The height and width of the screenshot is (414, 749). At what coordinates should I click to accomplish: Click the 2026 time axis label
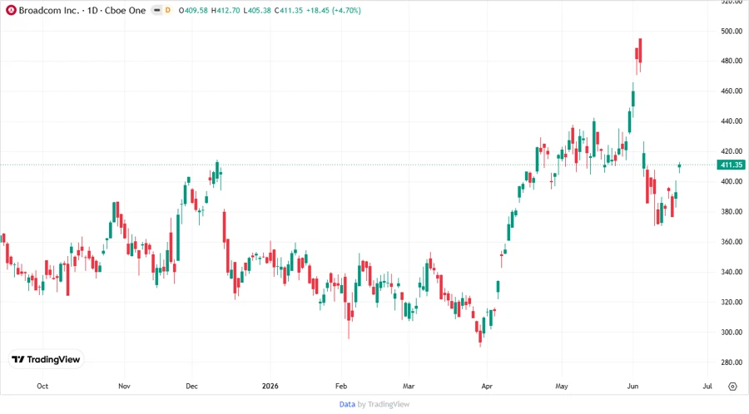270,387
